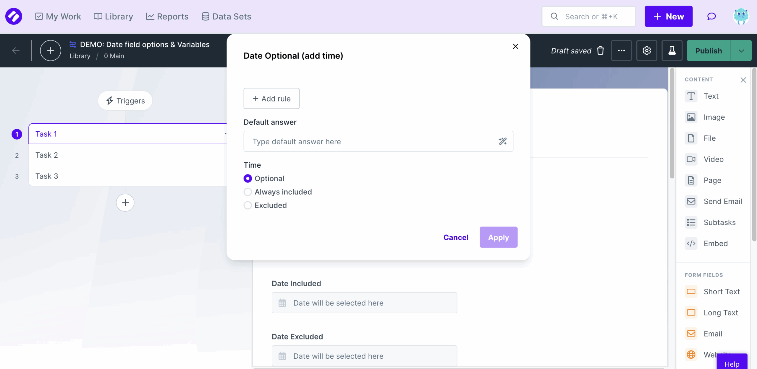Image resolution: width=757 pixels, height=369 pixels.
Task: Click the Triggers lightning button
Action: tap(125, 101)
